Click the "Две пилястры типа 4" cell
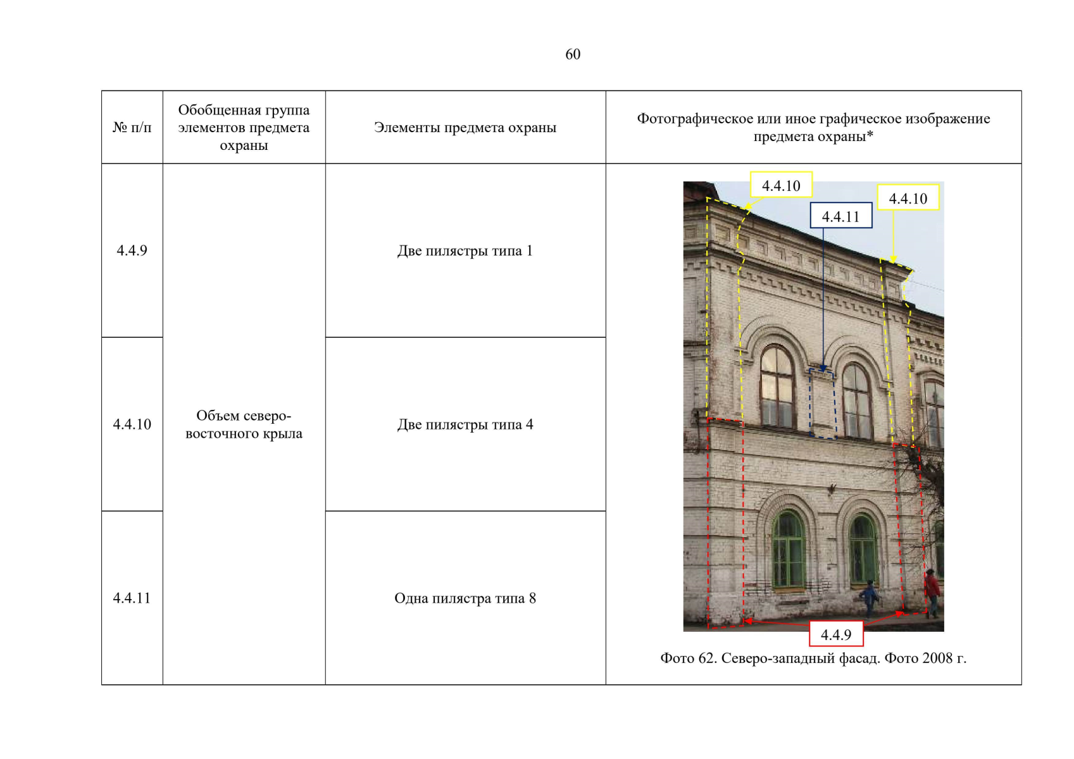Screen dimensions: 1074x759 [x=465, y=424]
